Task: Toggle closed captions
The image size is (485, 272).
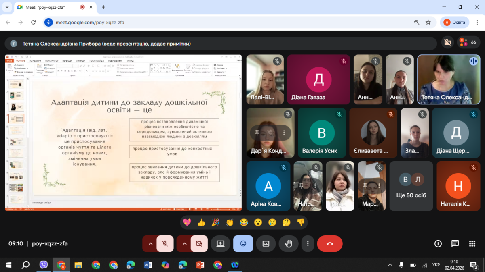Action: pos(266,243)
